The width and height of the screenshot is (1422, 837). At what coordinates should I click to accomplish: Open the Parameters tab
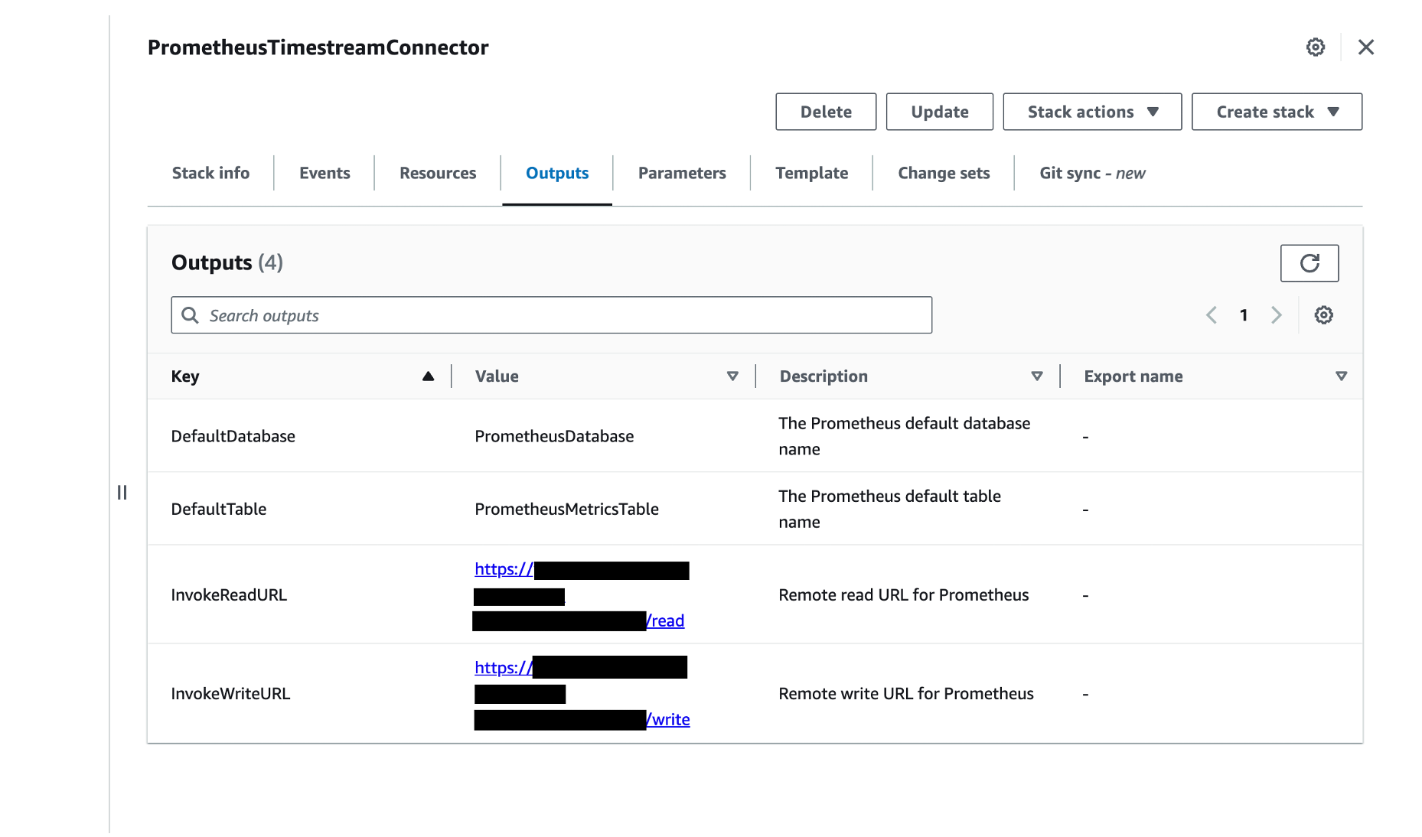[x=682, y=173]
